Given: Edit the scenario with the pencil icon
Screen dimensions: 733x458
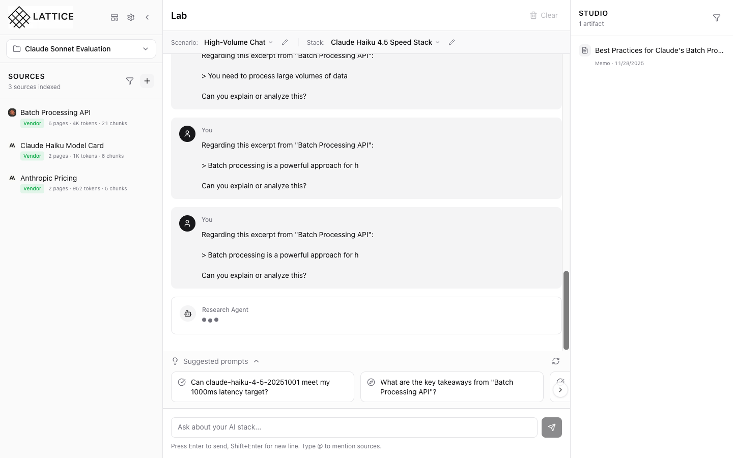Looking at the screenshot, I should click(285, 42).
